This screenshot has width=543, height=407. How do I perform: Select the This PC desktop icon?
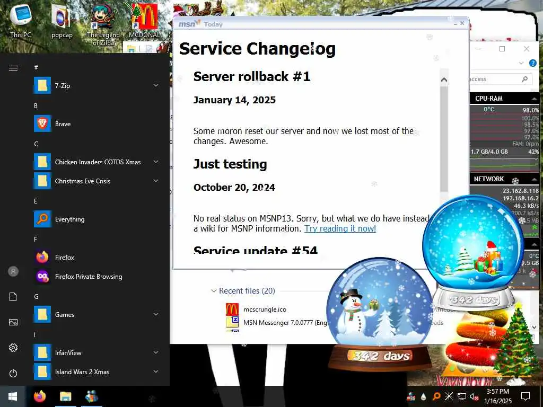click(21, 21)
